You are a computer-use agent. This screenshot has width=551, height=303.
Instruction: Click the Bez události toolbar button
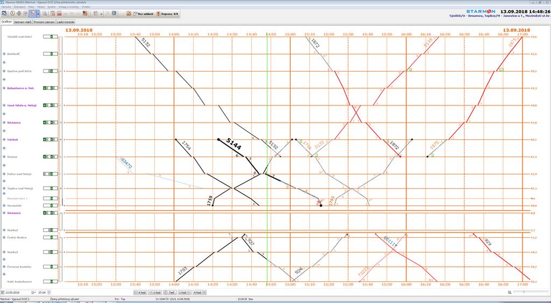click(143, 13)
